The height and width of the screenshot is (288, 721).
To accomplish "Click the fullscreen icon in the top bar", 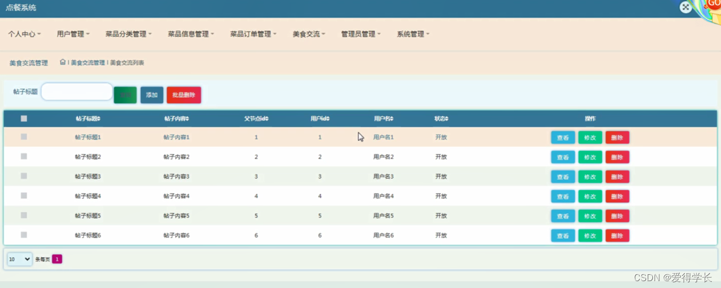I will 685,7.
